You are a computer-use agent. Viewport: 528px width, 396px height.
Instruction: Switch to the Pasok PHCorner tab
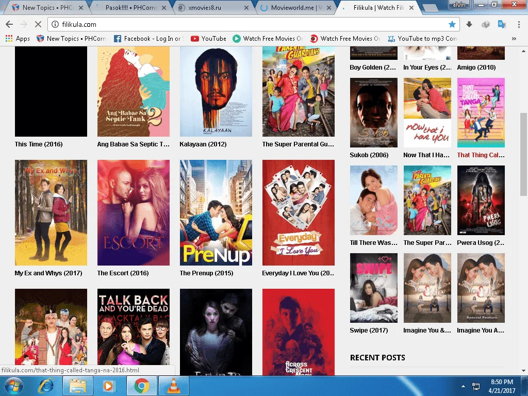click(131, 7)
